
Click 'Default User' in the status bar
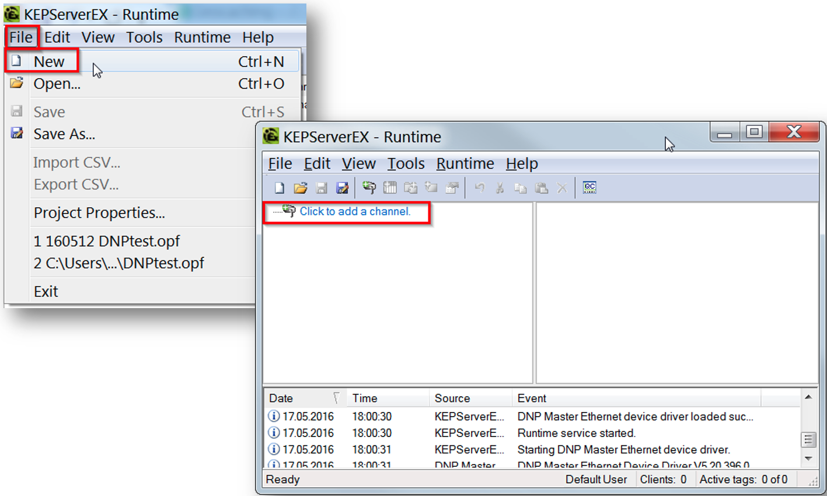pos(596,479)
